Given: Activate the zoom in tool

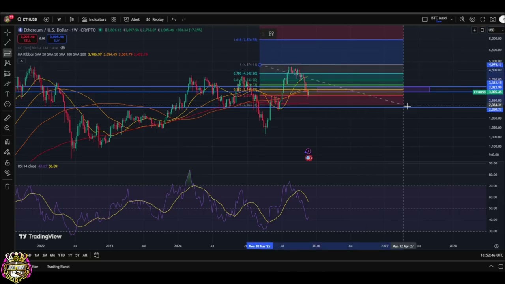Looking at the screenshot, I should pyautogui.click(x=7, y=128).
